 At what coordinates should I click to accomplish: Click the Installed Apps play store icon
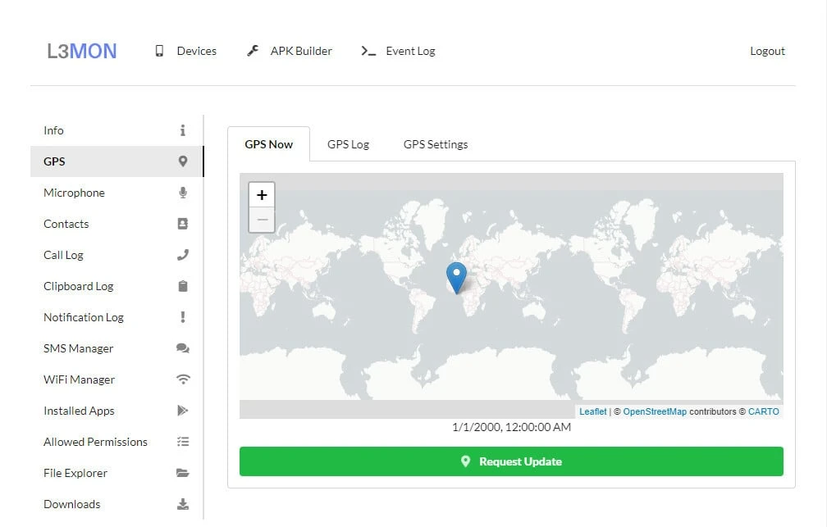point(182,411)
